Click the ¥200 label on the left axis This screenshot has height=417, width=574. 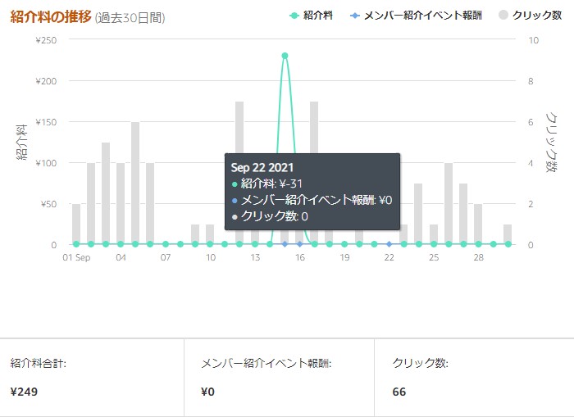click(46, 81)
